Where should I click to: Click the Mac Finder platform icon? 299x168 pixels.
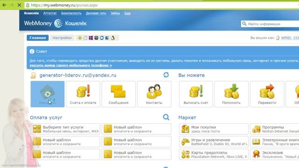[x=107, y=38]
